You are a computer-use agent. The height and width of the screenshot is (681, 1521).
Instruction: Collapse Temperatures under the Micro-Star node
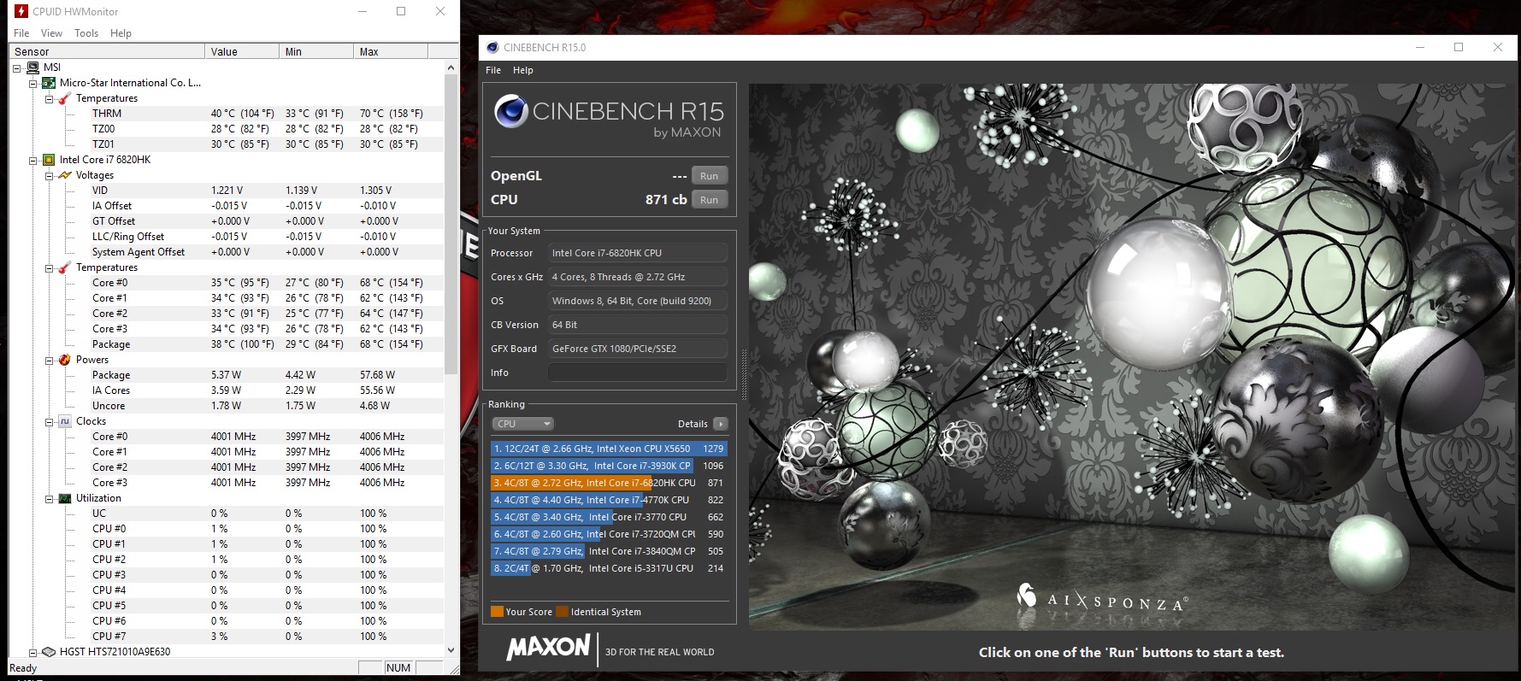pyautogui.click(x=49, y=98)
